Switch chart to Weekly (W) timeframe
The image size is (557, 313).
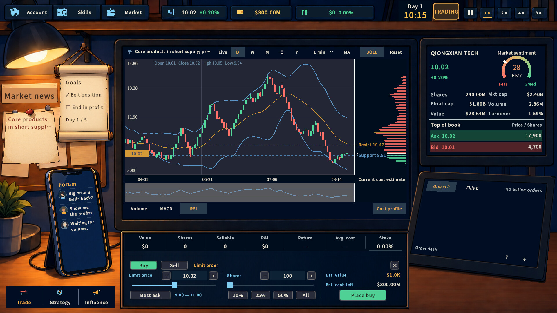(252, 52)
